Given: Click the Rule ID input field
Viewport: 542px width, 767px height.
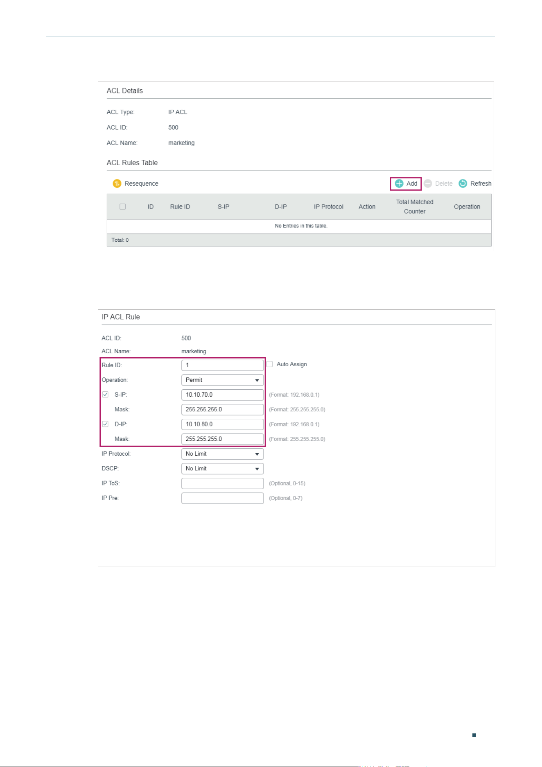Looking at the screenshot, I should pos(222,365).
